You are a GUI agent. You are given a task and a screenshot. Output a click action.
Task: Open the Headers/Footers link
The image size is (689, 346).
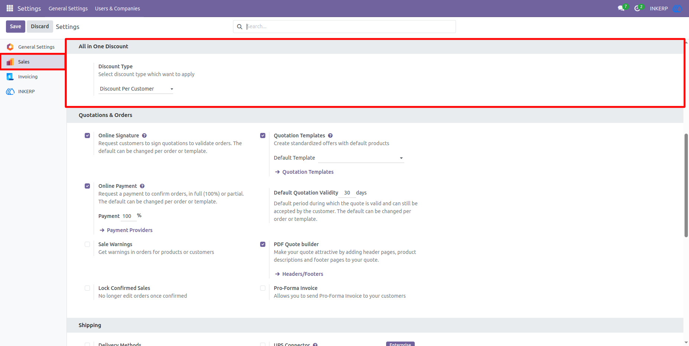(303, 274)
